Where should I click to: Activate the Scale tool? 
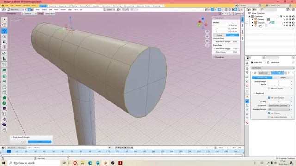[x=4, y=41]
